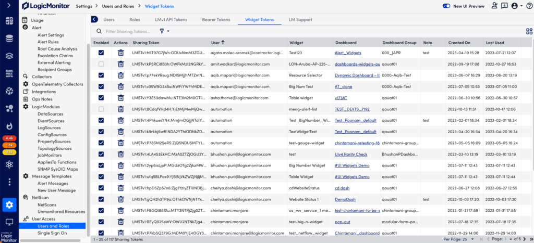Delete the Table widget token of asha.thorve

tap(120, 97)
